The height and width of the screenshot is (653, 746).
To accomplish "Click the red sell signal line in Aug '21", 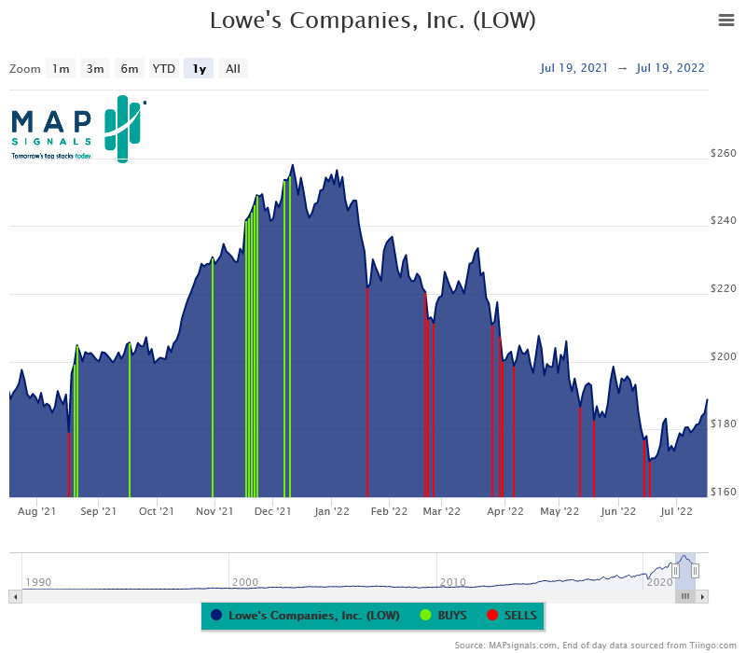I will pyautogui.click(x=69, y=465).
